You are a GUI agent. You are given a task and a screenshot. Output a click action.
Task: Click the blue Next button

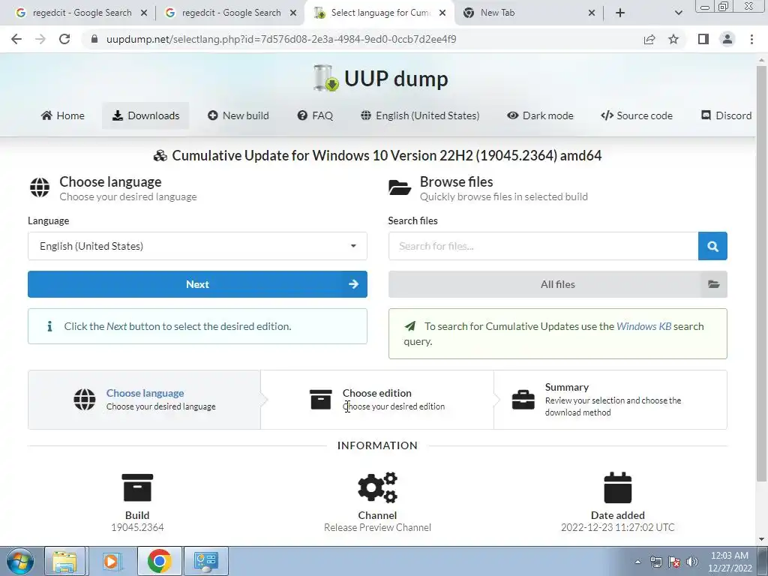tap(197, 284)
